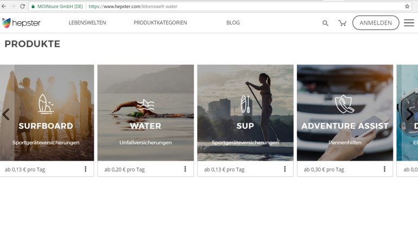Click the PRODUKTE heading
The height and width of the screenshot is (235, 418).
click(32, 44)
